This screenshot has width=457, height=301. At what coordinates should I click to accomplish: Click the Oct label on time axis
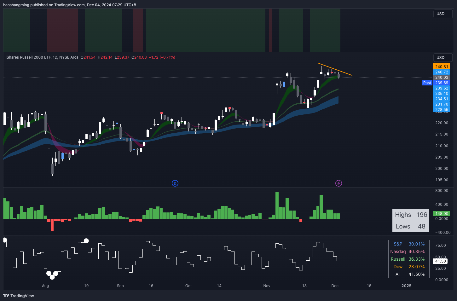pyautogui.click(x=188, y=286)
